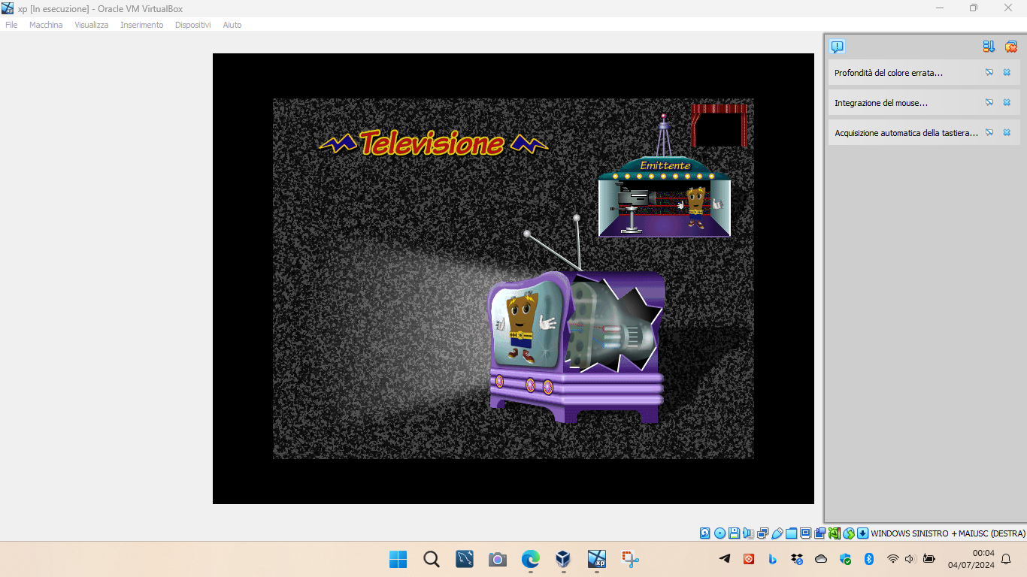1027x577 pixels.
Task: Open taskbar Search
Action: 432,559
